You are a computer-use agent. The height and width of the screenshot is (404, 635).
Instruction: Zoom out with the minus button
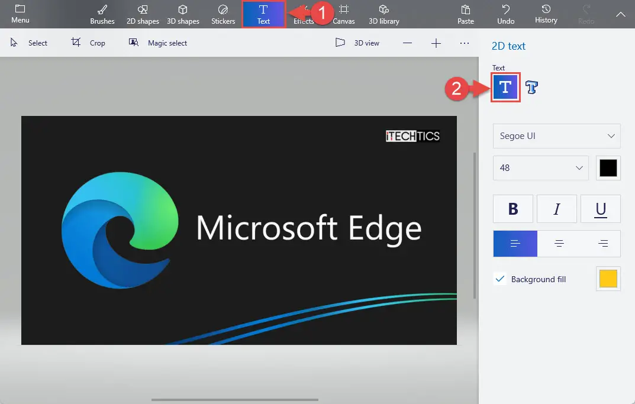(x=407, y=43)
